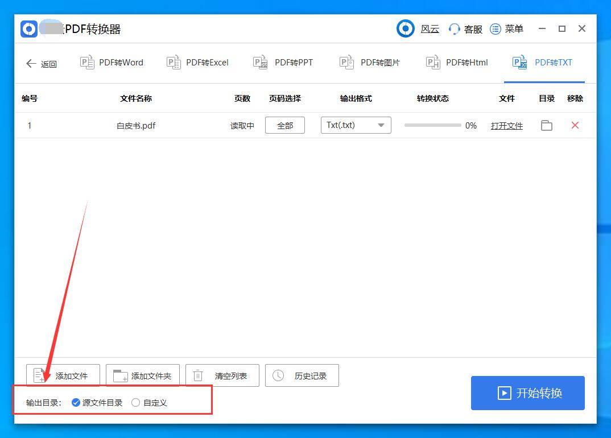Click the 风云 username link
The width and height of the screenshot is (611, 438).
pyautogui.click(x=430, y=29)
